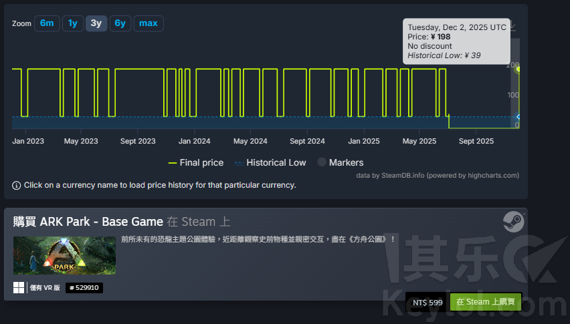The width and height of the screenshot is (570, 324).
Task: Toggle Final price series in legend
Action: (195, 162)
